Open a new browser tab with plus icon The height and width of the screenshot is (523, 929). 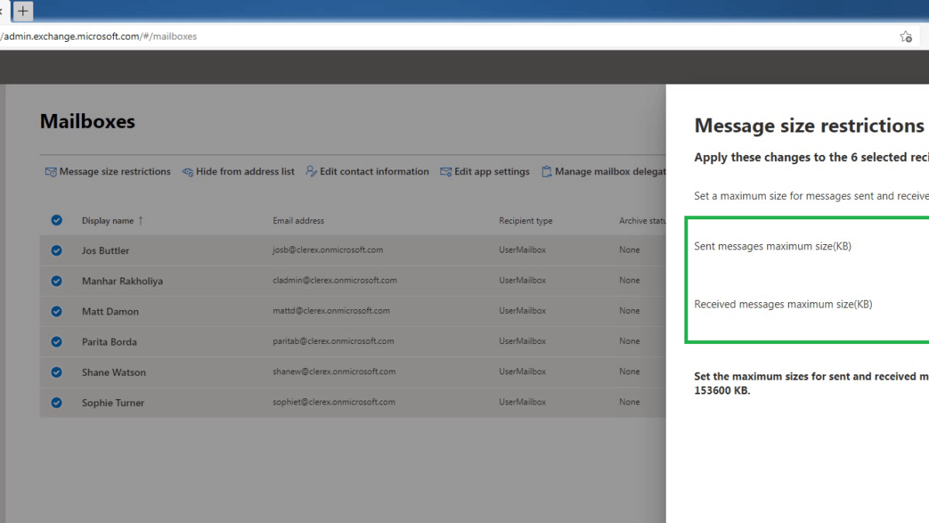[x=23, y=11]
